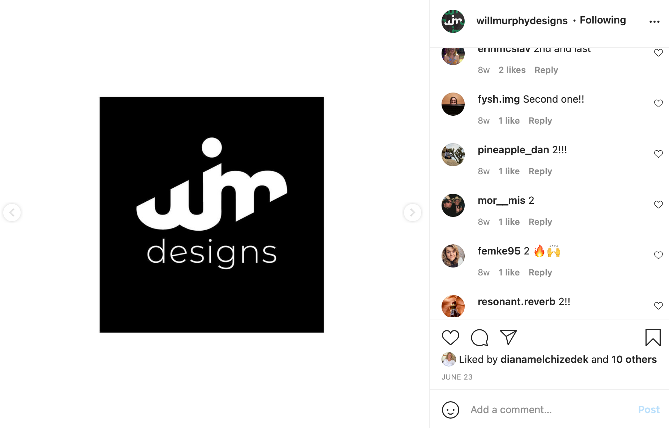Click the blue Post button
Screen dimensions: 669x428
click(648, 410)
